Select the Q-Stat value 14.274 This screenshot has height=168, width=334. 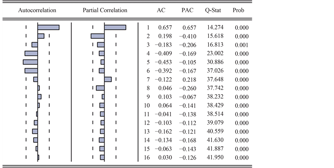pyautogui.click(x=215, y=28)
